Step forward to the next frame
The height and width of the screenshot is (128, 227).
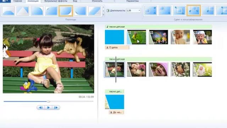tap(56, 107)
